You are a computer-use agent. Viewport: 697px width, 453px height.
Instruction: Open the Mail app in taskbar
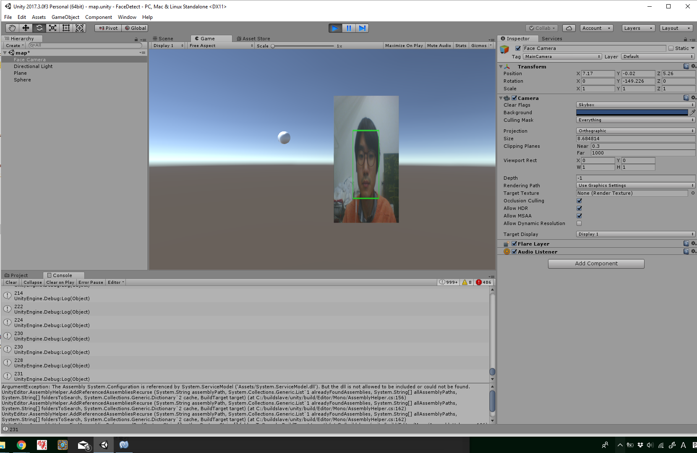(x=83, y=445)
